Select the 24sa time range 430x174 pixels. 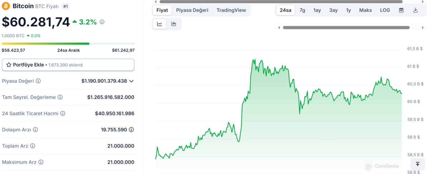286,10
